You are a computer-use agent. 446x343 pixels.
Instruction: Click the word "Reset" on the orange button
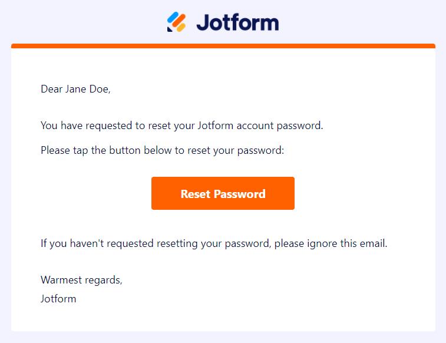click(x=196, y=194)
